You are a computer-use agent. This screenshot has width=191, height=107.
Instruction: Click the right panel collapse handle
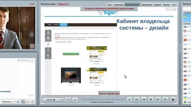180,48
